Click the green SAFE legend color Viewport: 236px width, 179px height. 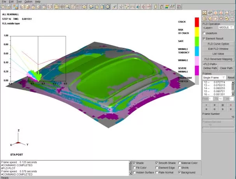(197, 41)
